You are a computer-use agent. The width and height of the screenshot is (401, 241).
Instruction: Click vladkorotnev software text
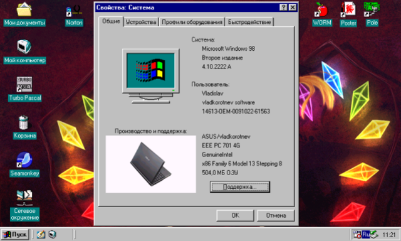[x=228, y=102]
